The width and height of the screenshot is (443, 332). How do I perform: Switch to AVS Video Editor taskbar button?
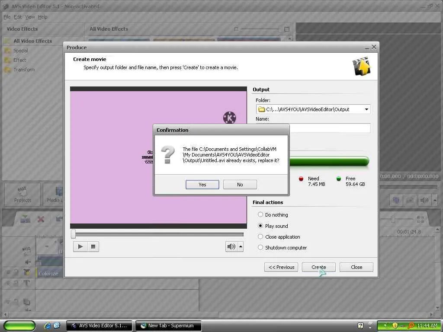pyautogui.click(x=99, y=326)
